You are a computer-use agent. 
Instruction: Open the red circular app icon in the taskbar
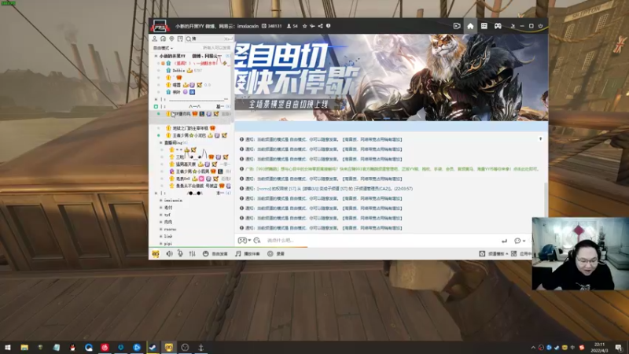pos(105,347)
